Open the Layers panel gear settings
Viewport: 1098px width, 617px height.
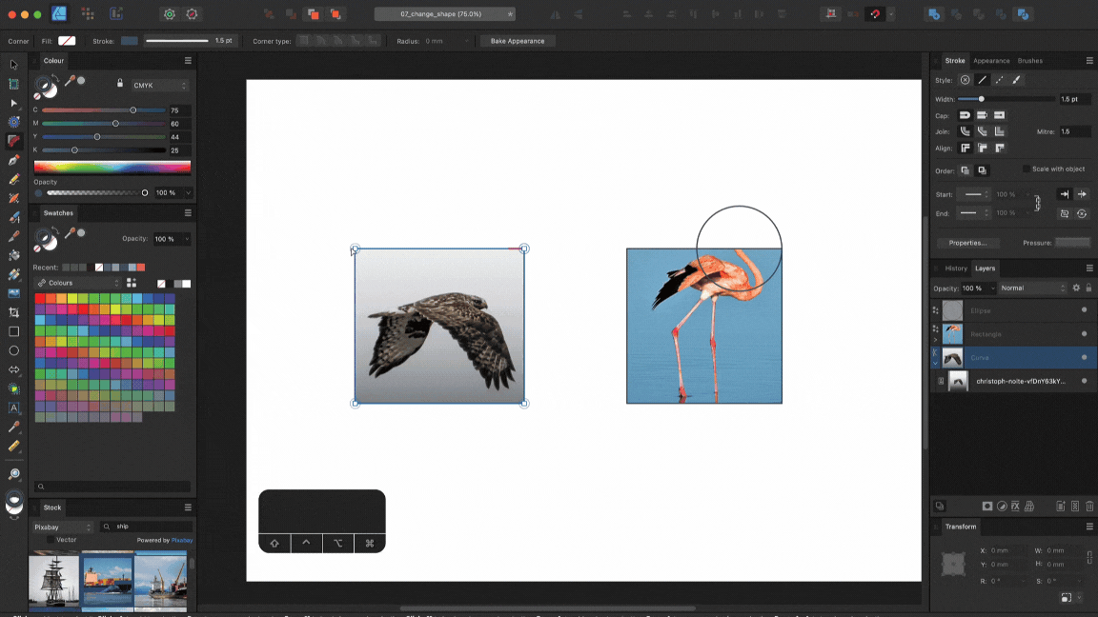point(1076,289)
